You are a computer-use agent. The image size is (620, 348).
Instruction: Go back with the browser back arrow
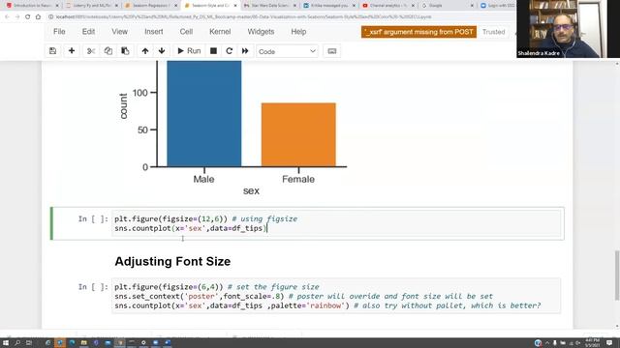point(7,17)
